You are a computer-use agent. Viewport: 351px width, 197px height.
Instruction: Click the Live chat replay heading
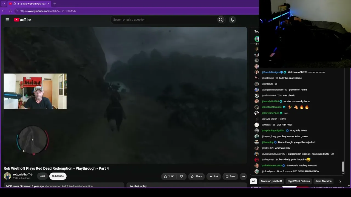point(138,186)
